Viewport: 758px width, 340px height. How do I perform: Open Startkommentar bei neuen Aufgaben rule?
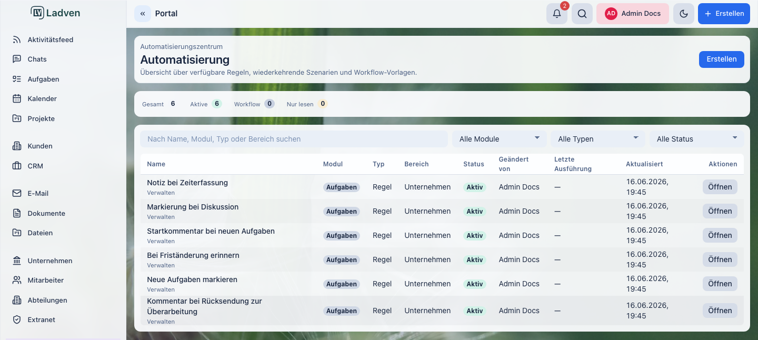[720, 235]
